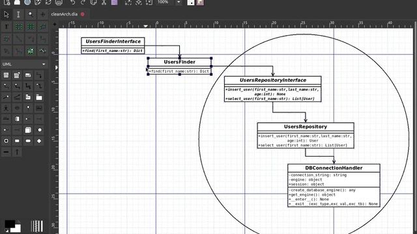The width and height of the screenshot is (417, 234).
Task: Click the connection_string: string attribute
Action: tap(318, 175)
